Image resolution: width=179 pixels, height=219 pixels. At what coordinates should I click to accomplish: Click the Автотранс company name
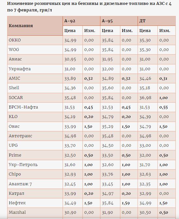[x=20, y=136]
